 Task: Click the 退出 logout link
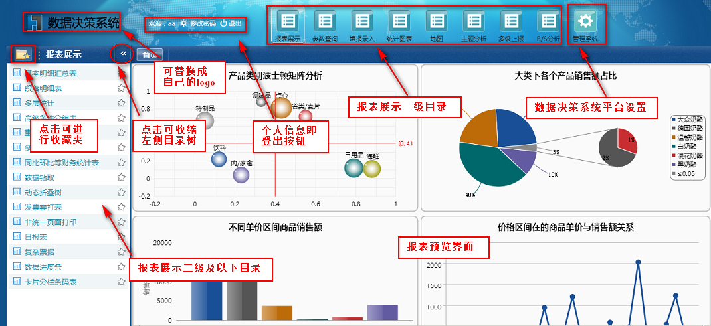point(235,23)
